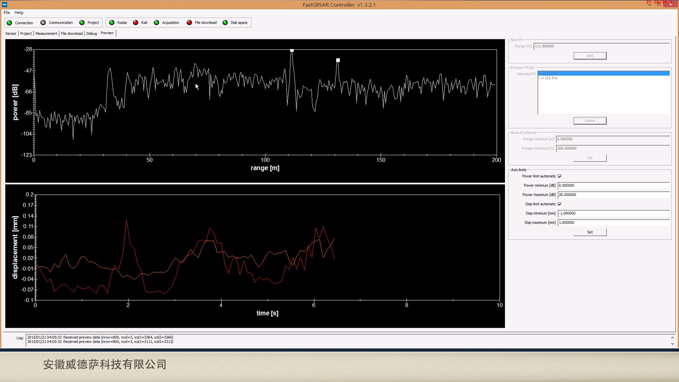The height and width of the screenshot is (382, 679).
Task: Click the green Connection status indicator
Action: (10, 23)
